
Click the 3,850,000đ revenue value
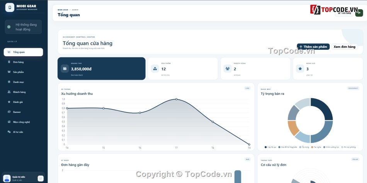point(81,69)
